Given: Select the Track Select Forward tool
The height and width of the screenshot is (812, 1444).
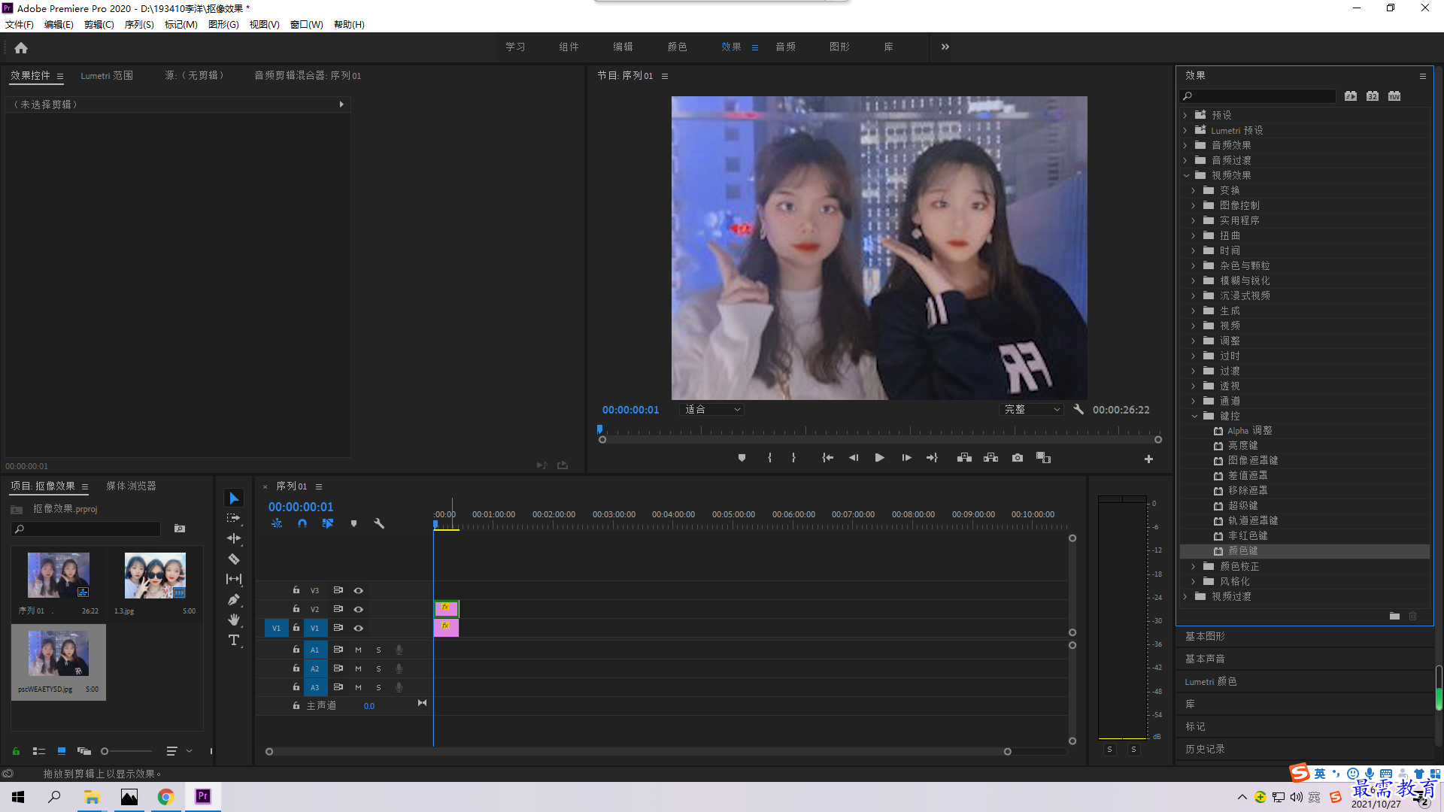Looking at the screenshot, I should [234, 518].
